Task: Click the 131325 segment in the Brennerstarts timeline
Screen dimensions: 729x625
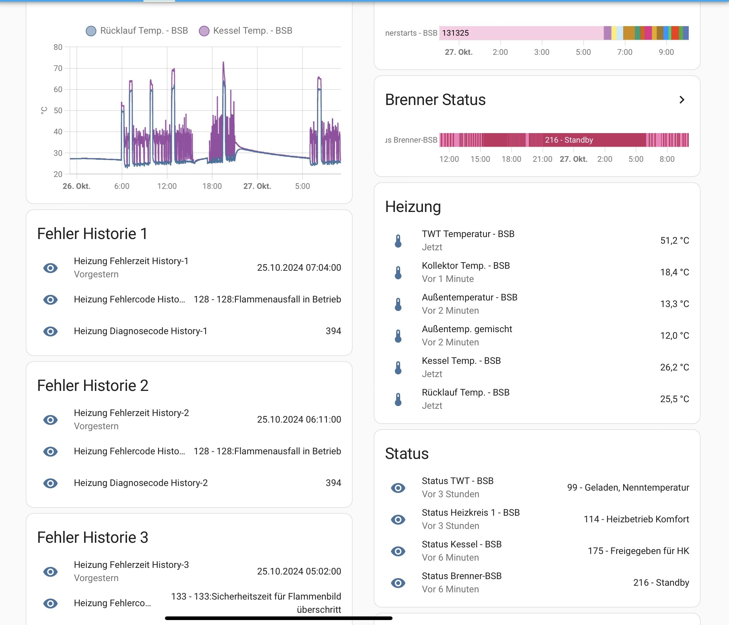Action: [522, 33]
